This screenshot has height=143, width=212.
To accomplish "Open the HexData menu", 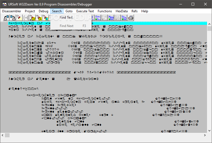I will click(121, 11).
